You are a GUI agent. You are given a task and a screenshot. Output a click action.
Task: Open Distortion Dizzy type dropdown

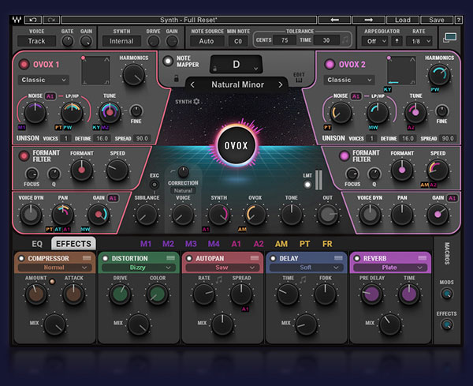click(x=139, y=268)
